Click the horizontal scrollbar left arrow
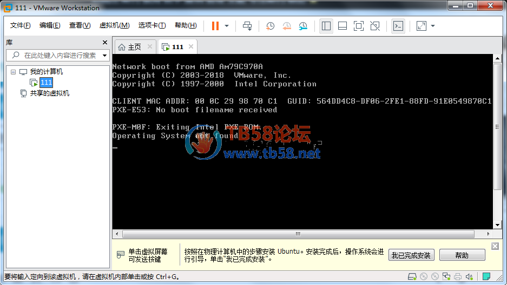 [117, 234]
